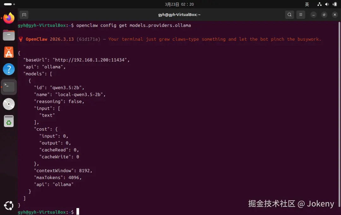Screen dimensions: 341x215
Task: Click the OpenClaw lobster emoji
Action: [x=21, y=39]
